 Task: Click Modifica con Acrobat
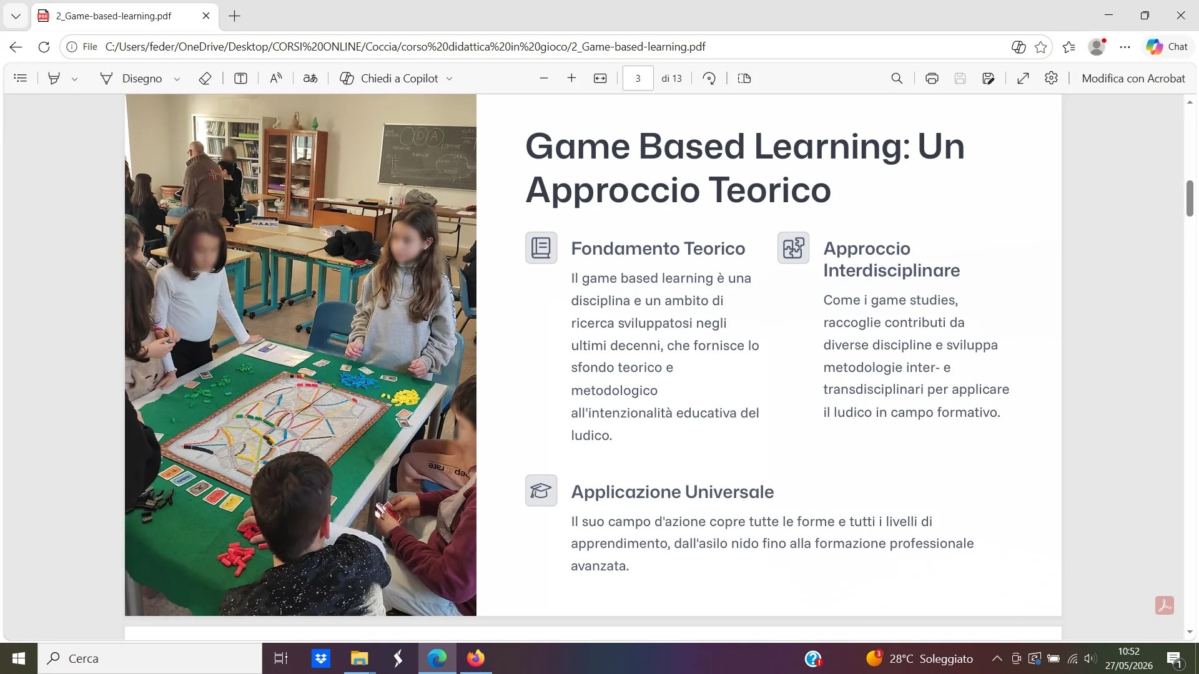click(x=1133, y=78)
